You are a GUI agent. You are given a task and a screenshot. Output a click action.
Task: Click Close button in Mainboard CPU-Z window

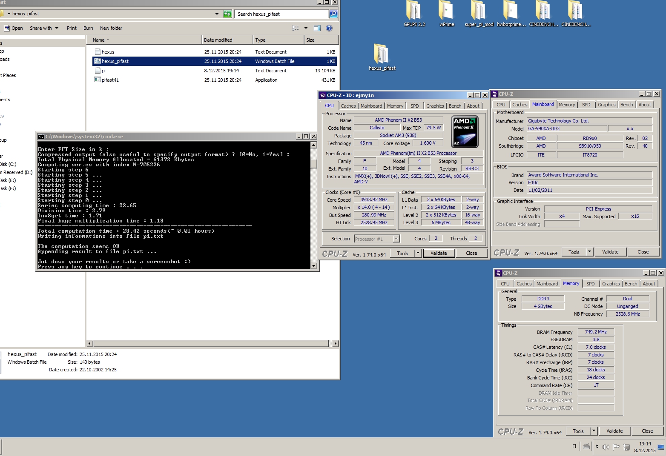[x=643, y=252]
